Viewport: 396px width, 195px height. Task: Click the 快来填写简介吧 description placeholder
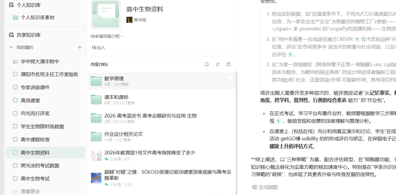[107, 36]
